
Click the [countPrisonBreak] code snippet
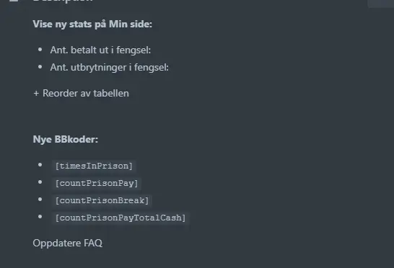click(x=102, y=200)
